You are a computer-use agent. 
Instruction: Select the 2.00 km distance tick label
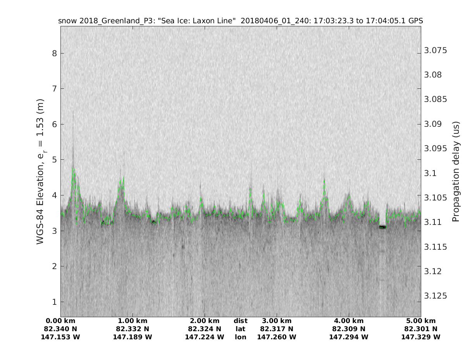tap(205, 321)
